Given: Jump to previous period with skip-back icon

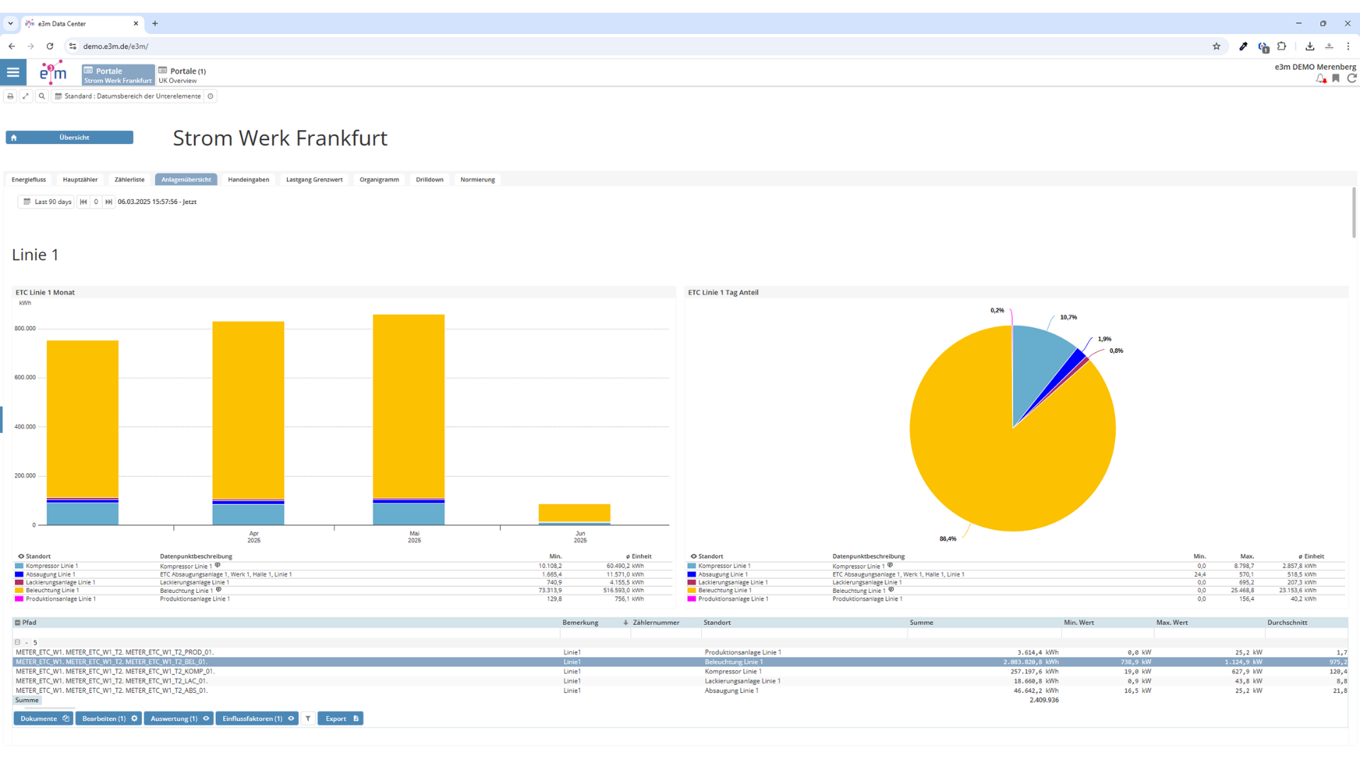Looking at the screenshot, I should pos(84,202).
